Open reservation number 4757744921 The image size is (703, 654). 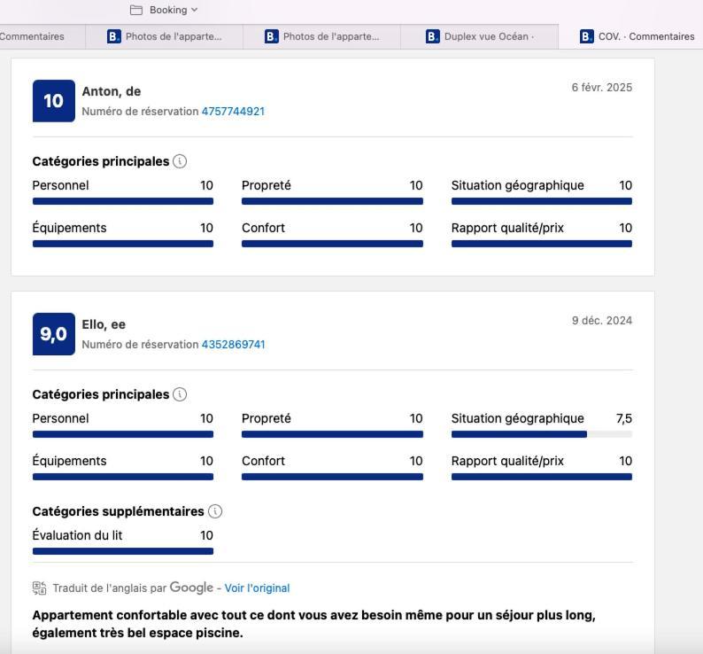tap(233, 112)
